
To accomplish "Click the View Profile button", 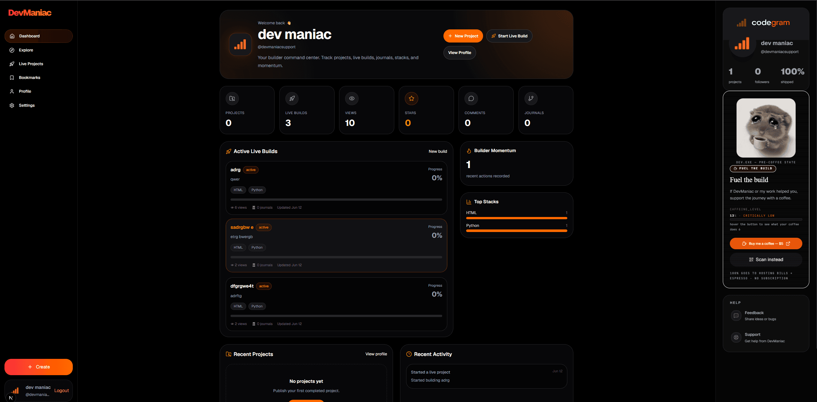I will (x=459, y=53).
